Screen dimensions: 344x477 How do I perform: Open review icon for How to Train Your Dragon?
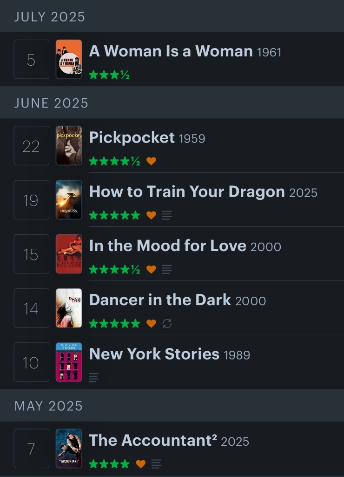pos(167,215)
